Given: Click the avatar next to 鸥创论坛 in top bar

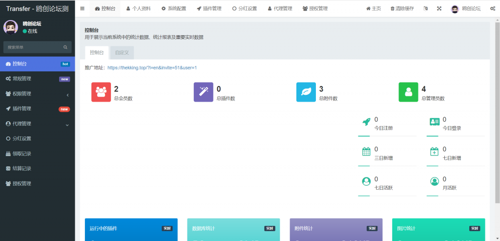Looking at the screenshot, I should [455, 9].
